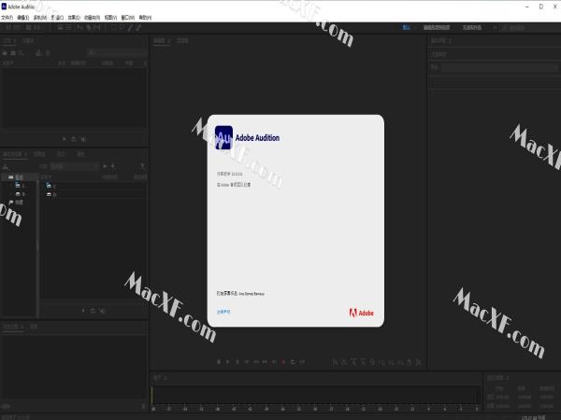The height and width of the screenshot is (420, 561).
Task: Toggle Loop Playback in editor transport
Action: pos(293,362)
